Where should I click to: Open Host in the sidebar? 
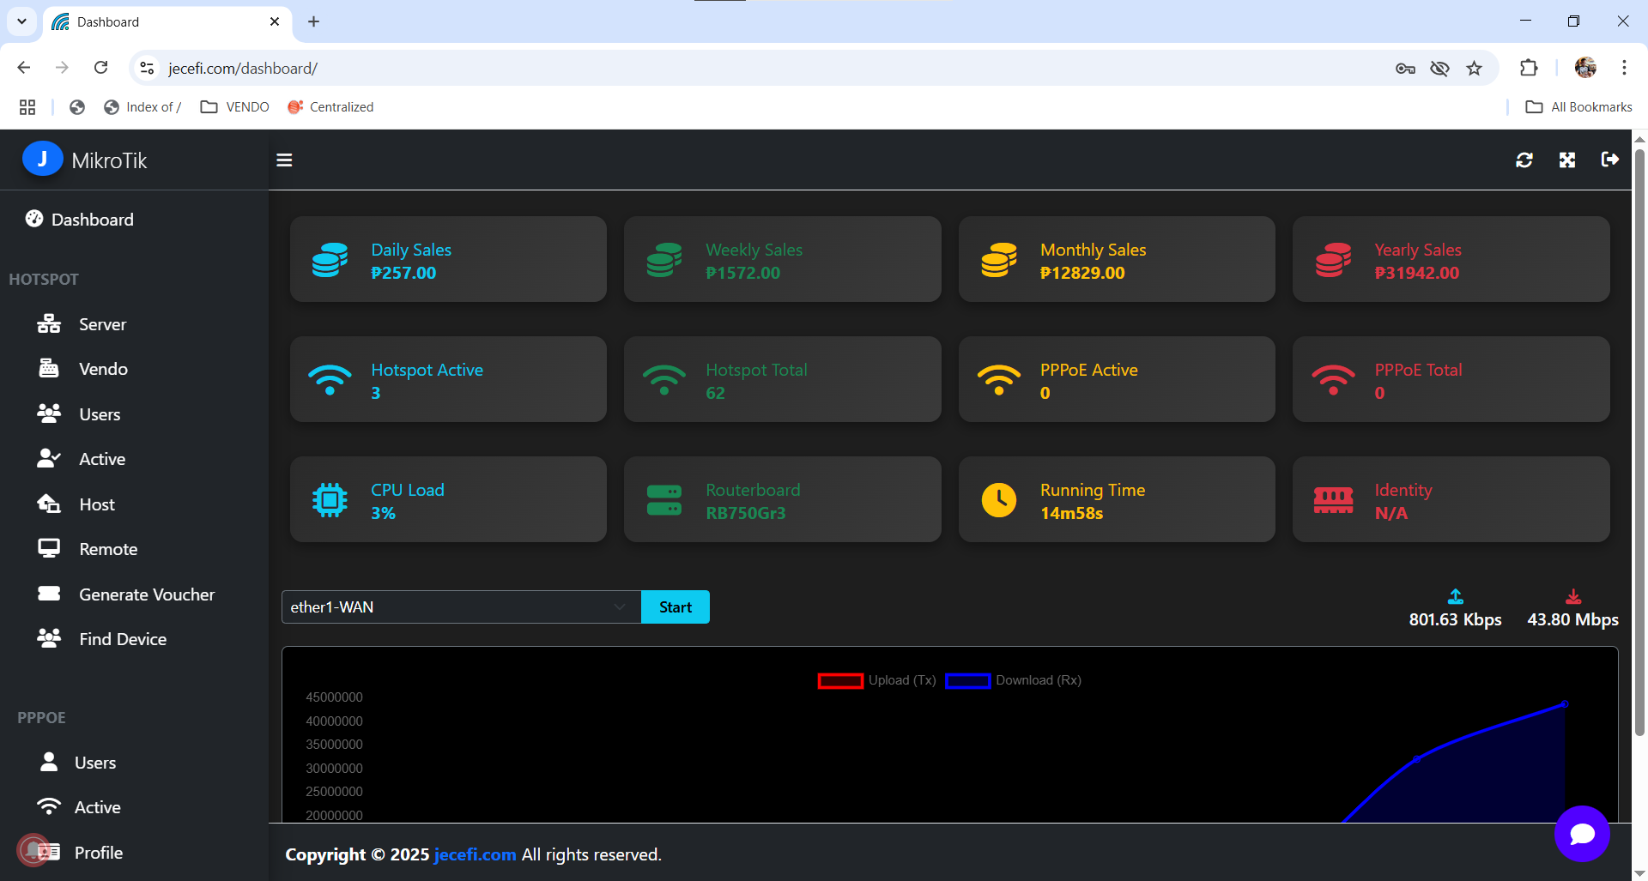tap(76, 504)
